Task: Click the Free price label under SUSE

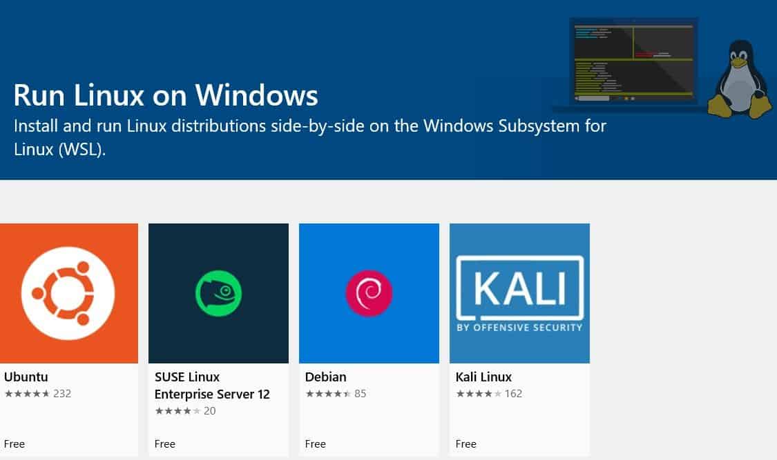Action: click(165, 443)
